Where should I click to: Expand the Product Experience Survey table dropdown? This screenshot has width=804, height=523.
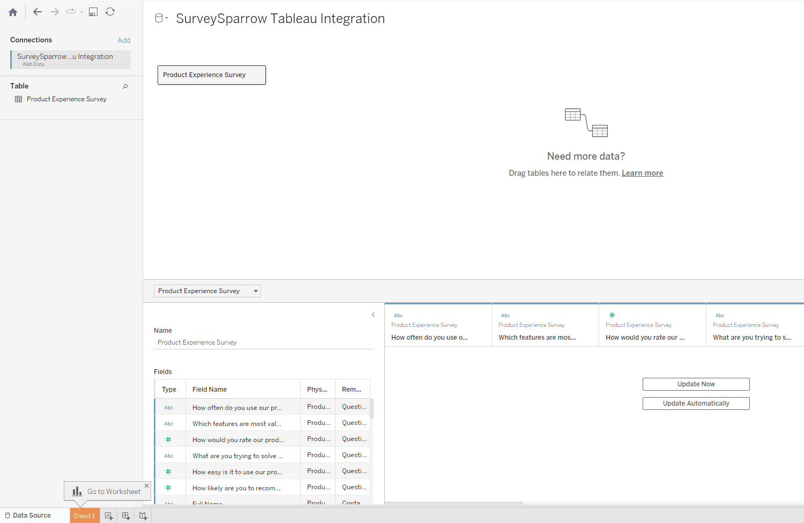click(x=256, y=291)
